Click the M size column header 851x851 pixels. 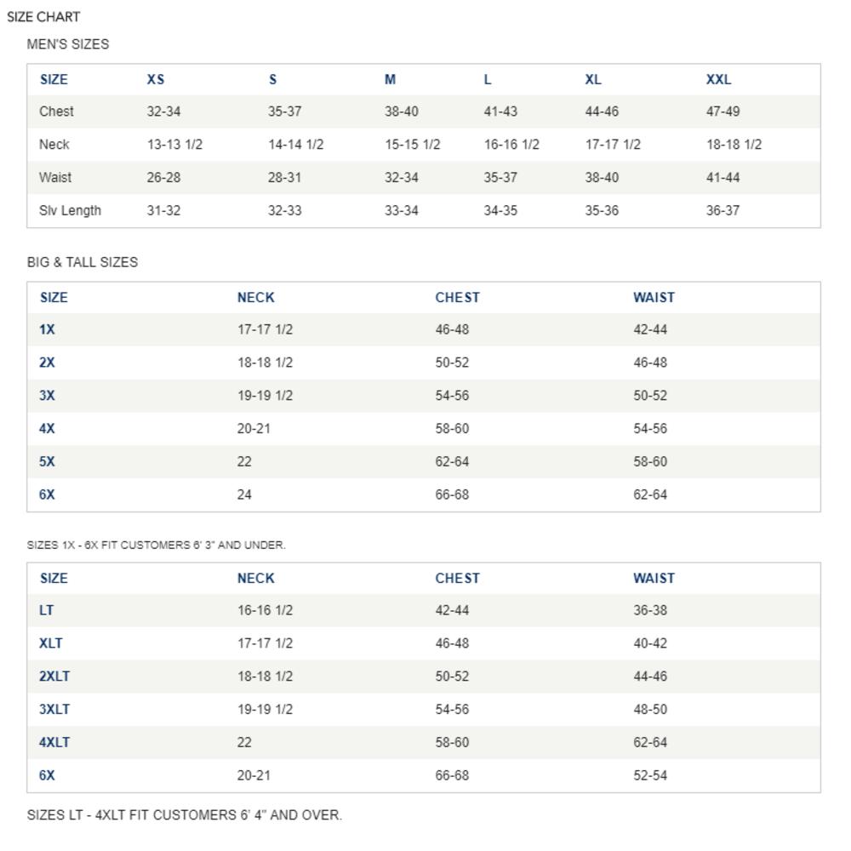[390, 79]
